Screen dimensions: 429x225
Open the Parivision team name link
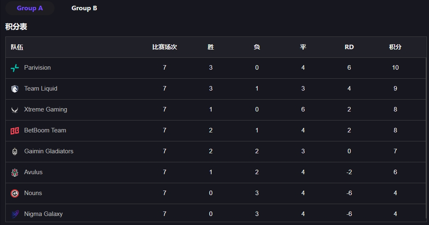[x=37, y=68]
